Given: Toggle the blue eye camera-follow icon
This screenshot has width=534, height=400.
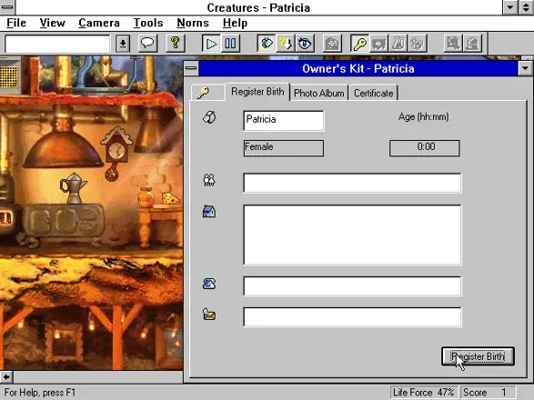Looking at the screenshot, I should pyautogui.click(x=305, y=44).
